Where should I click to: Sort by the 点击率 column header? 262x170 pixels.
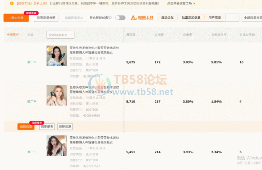188,35
